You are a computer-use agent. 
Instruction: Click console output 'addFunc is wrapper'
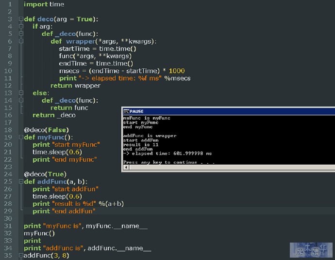coord(150,136)
